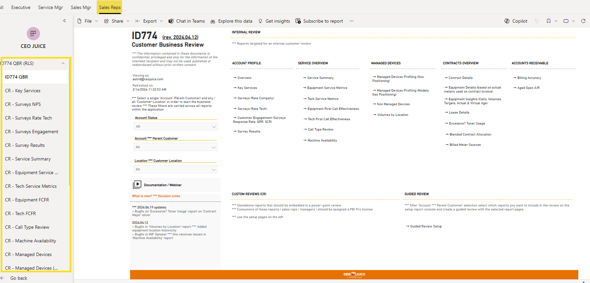
Task: Expand the view options dropdown arrow
Action: click(x=573, y=21)
